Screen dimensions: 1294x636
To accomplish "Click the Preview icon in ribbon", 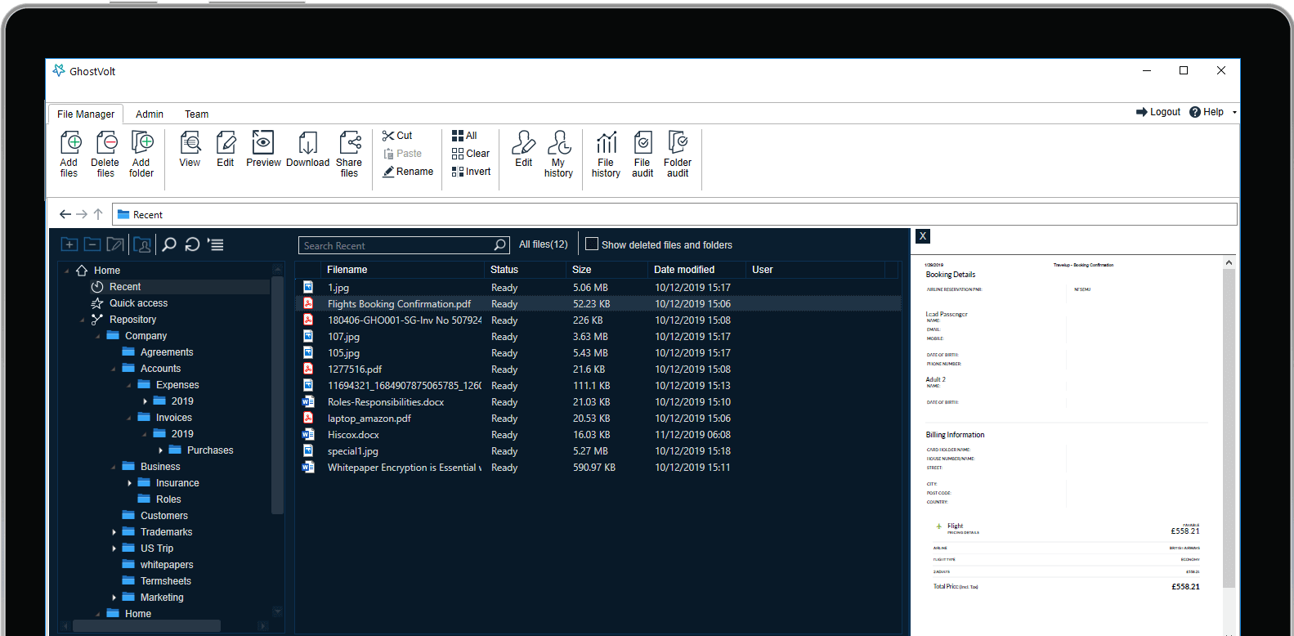I will tap(262, 144).
